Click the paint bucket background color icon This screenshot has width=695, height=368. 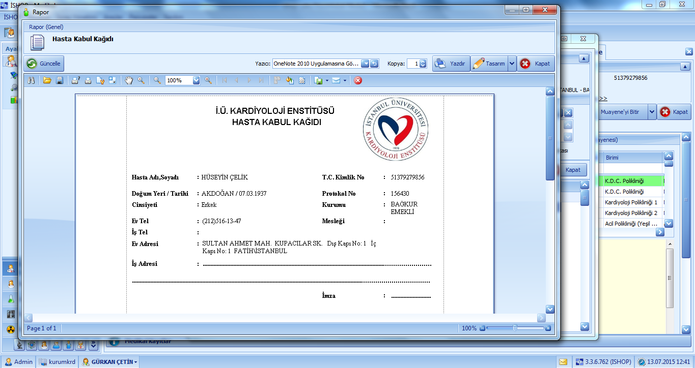point(290,80)
